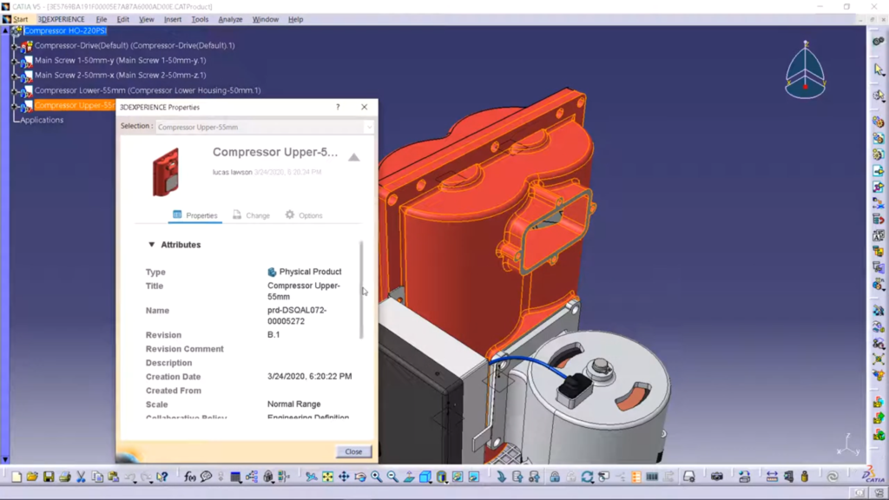
Task: Expand the Main Screw 1-50mm-y node
Action: click(15, 61)
